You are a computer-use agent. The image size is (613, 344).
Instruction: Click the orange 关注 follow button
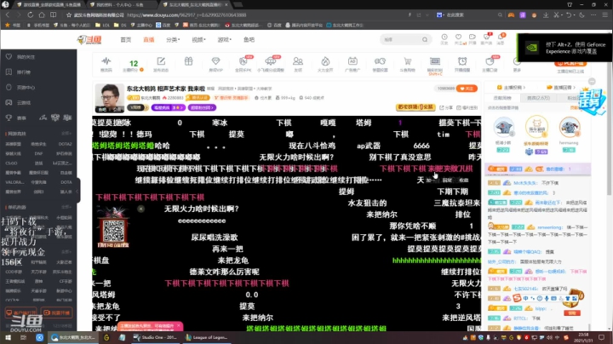point(467,89)
